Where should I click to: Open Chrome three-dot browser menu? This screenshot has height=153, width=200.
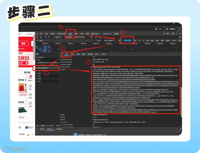[x=180, y=29]
